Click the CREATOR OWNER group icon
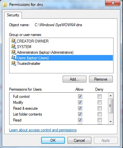123x148 pixels. click(x=14, y=41)
